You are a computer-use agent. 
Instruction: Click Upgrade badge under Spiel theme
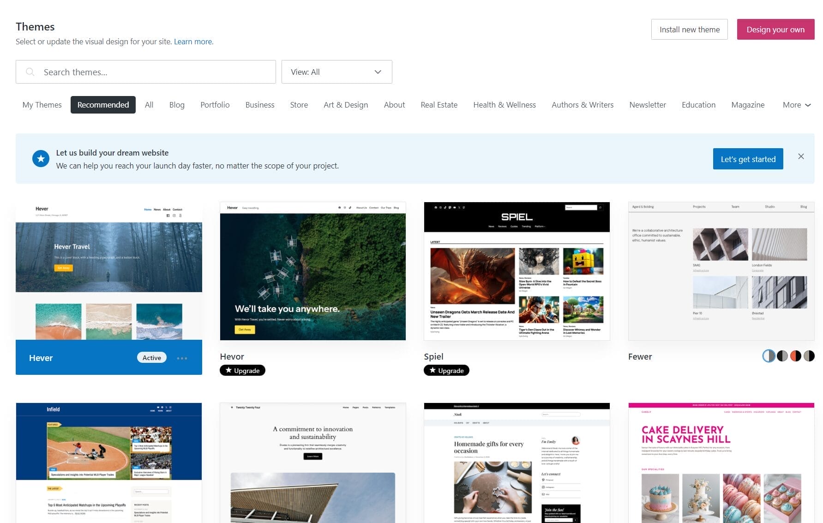pyautogui.click(x=446, y=370)
